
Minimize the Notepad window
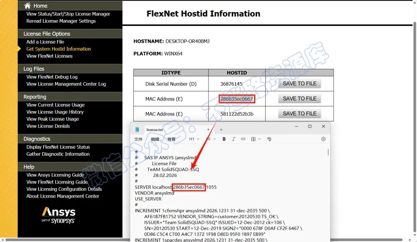[x=297, y=126]
